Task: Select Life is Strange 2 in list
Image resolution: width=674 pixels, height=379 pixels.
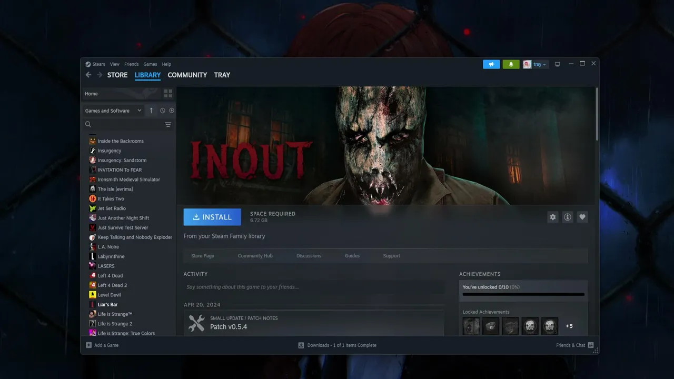Action: pyautogui.click(x=115, y=324)
